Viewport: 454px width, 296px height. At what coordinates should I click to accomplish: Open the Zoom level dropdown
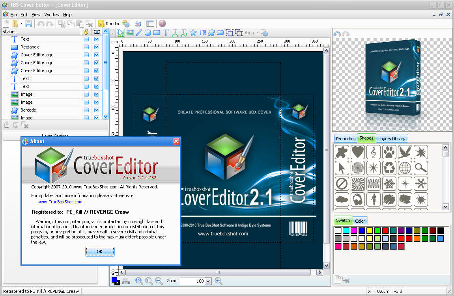click(208, 281)
